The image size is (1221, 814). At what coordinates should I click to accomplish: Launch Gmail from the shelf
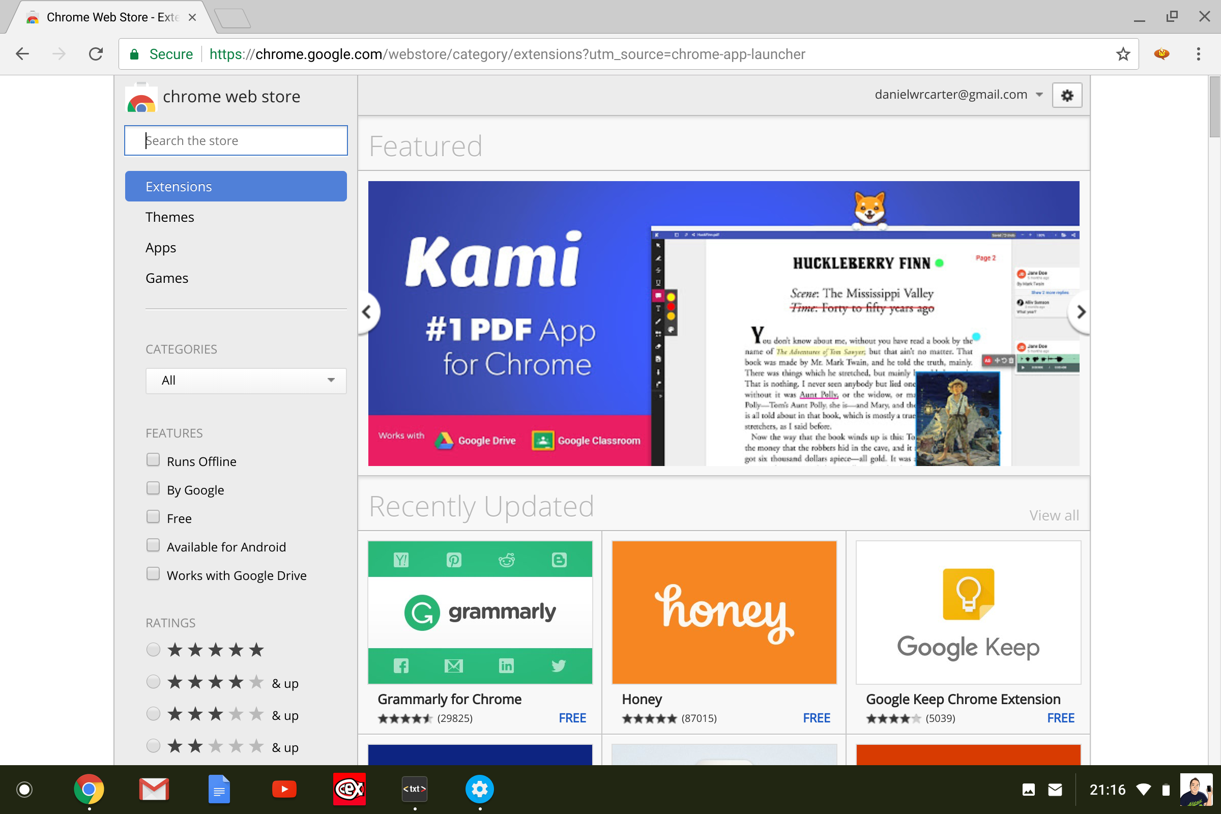[x=154, y=790]
